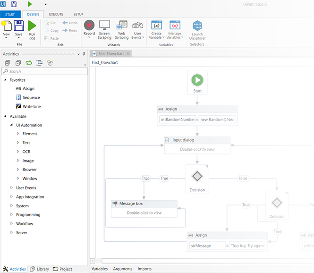Select Sequence in Favorites
This screenshot has width=314, height=273.
point(28,98)
